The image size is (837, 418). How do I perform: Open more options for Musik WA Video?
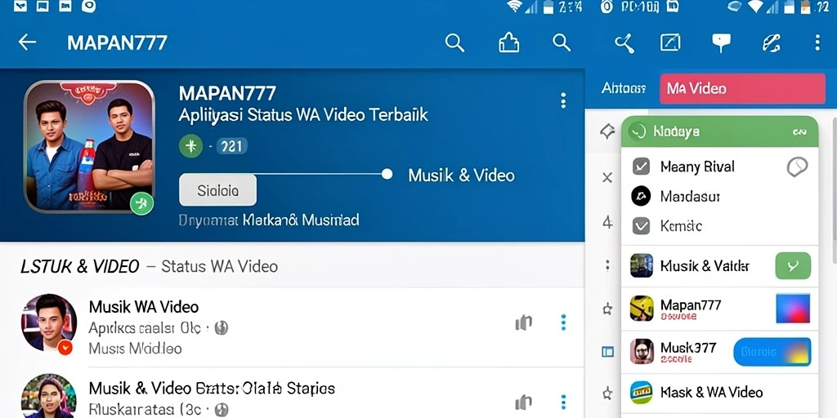(x=563, y=322)
